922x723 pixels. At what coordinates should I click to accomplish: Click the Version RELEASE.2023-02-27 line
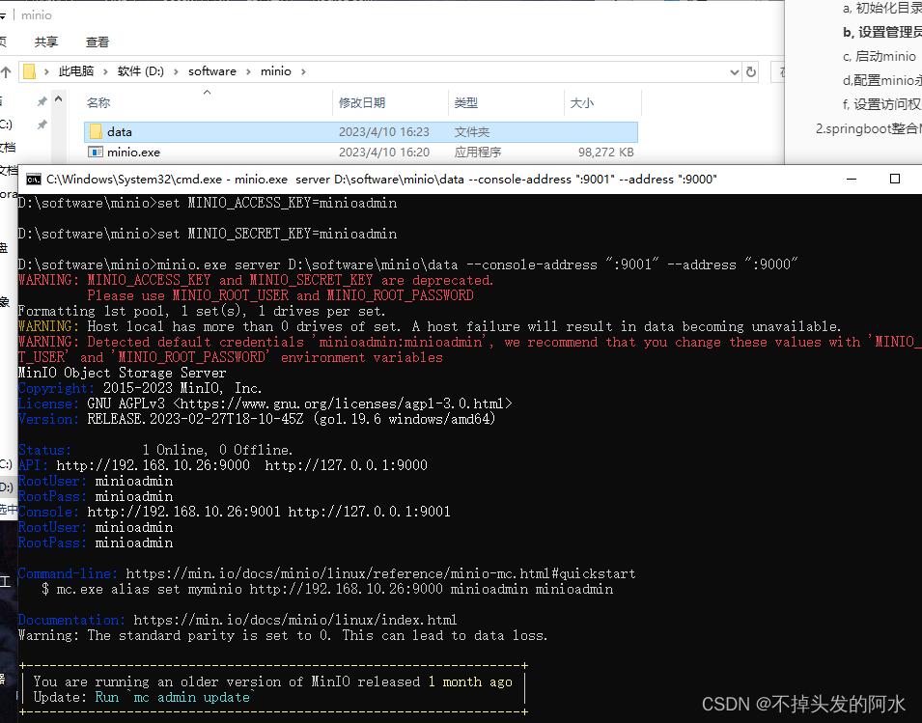pyautogui.click(x=257, y=419)
